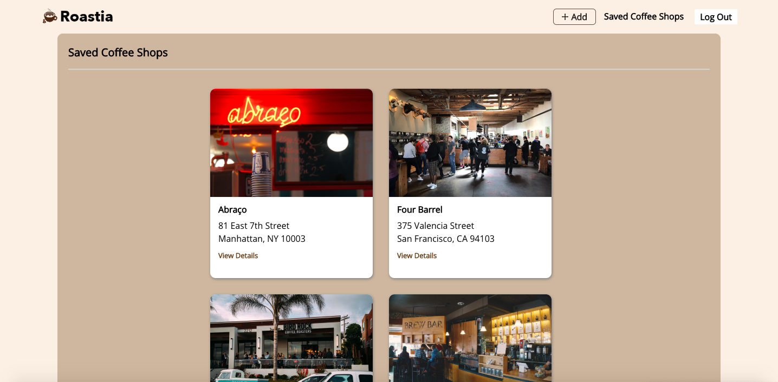Click the plus icon inside the Add button

point(566,17)
